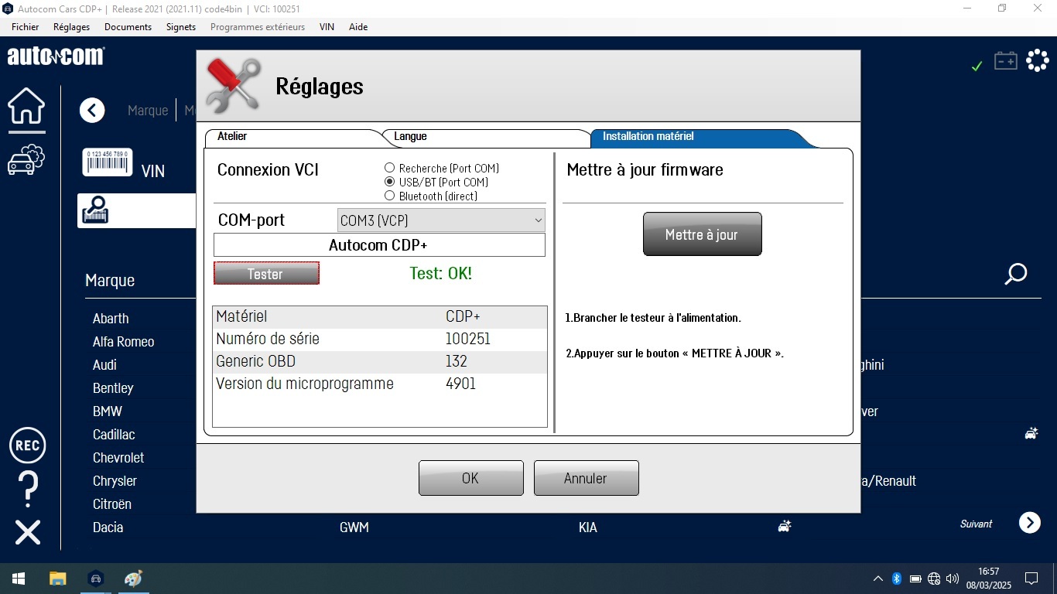The image size is (1057, 594).
Task: Select Bentley brand
Action: click(x=113, y=388)
